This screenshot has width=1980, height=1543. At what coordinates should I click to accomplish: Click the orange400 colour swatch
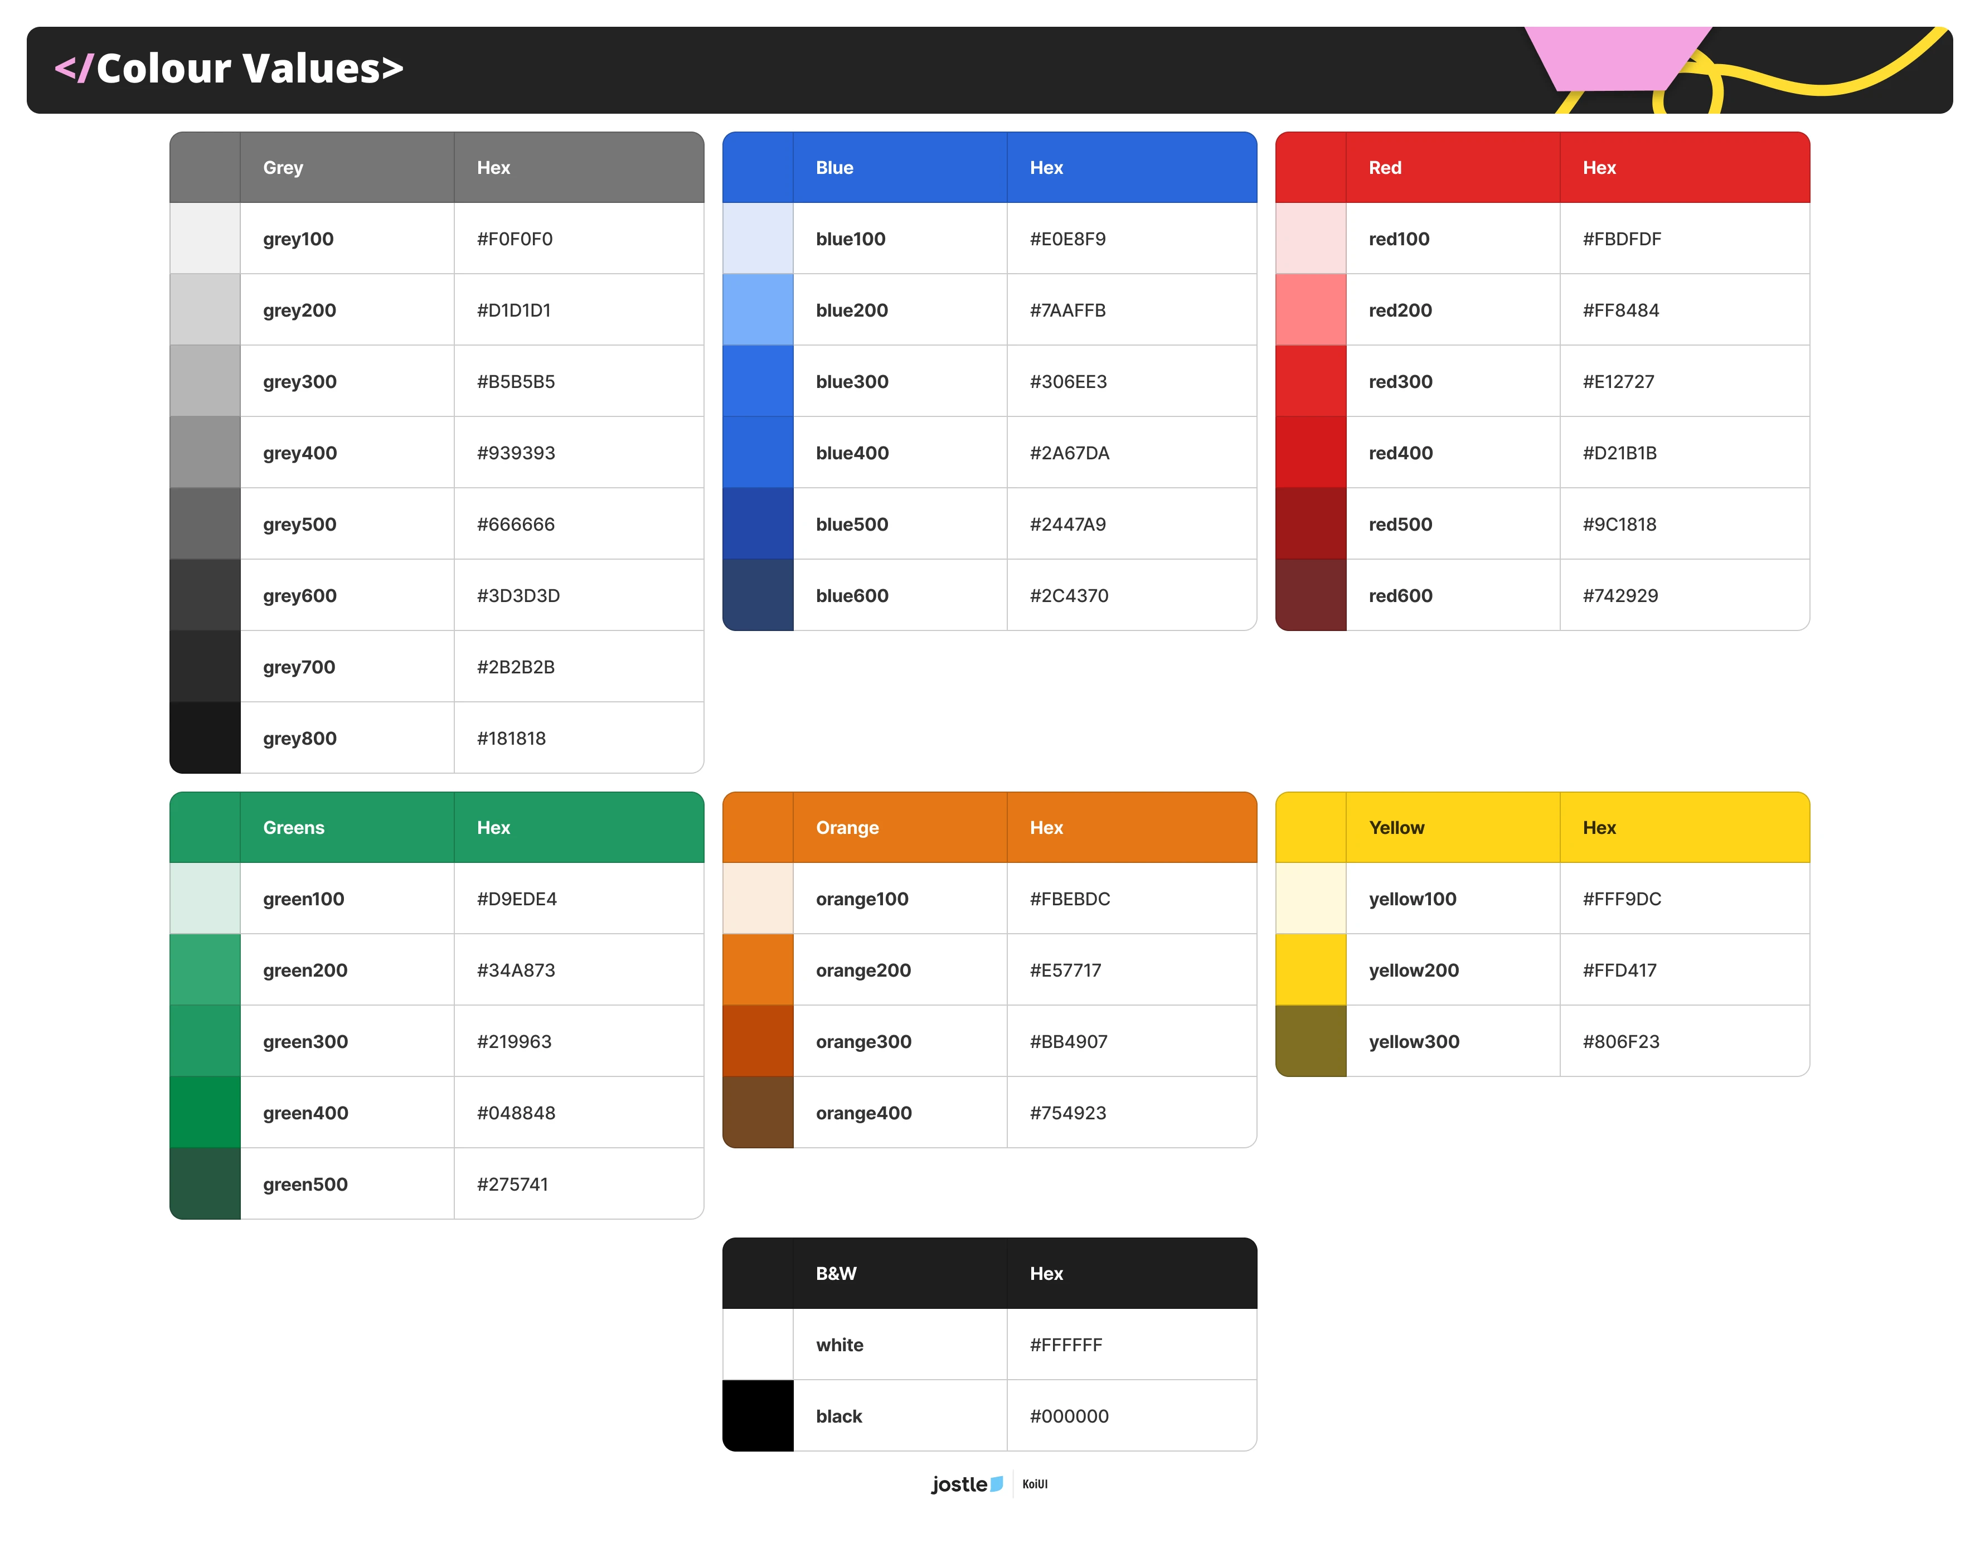tap(758, 1112)
